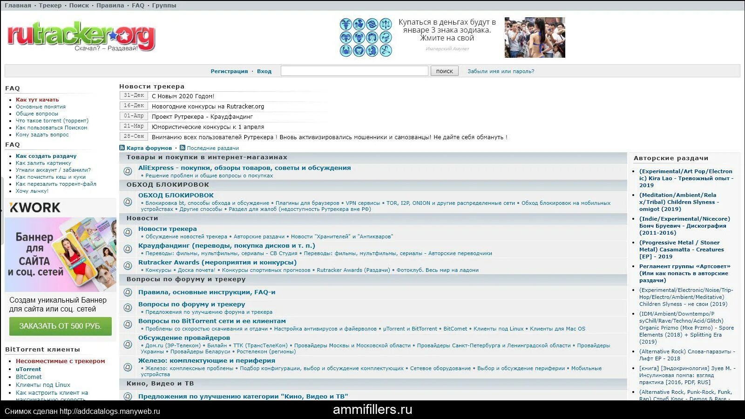Viewport: 745px width, 419px height.
Task: Open the Группы menu item
Action: (164, 6)
